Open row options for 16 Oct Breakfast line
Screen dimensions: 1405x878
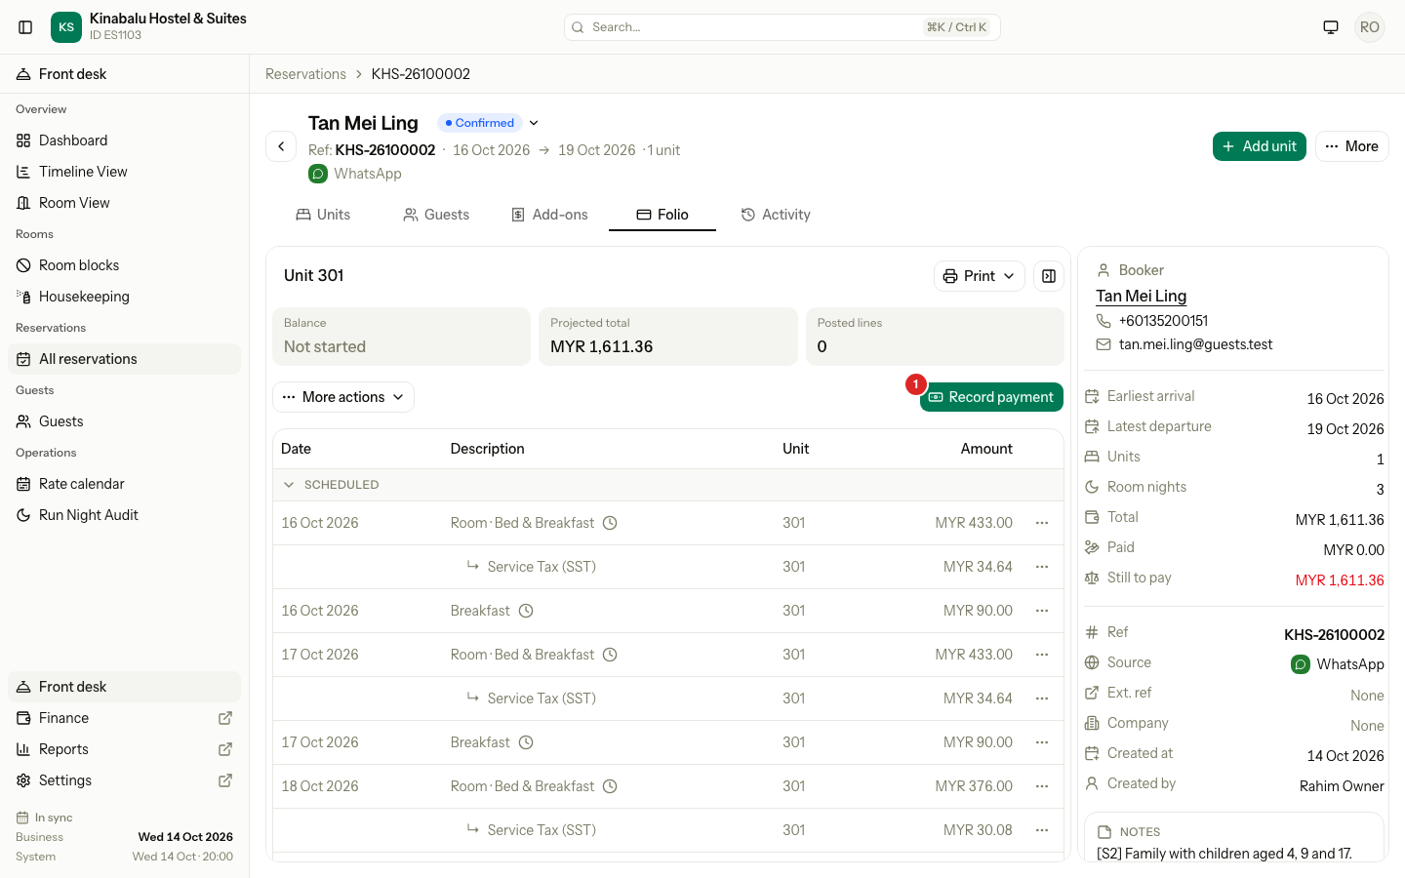point(1042,611)
